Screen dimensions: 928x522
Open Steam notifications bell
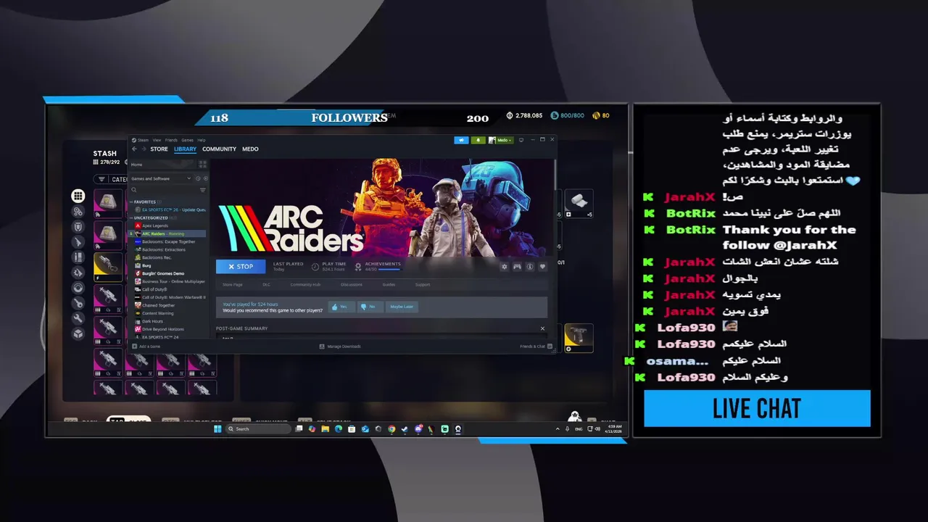pos(477,140)
